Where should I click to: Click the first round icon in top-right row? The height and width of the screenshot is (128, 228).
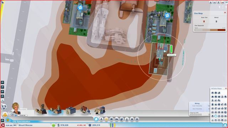coord(211,2)
